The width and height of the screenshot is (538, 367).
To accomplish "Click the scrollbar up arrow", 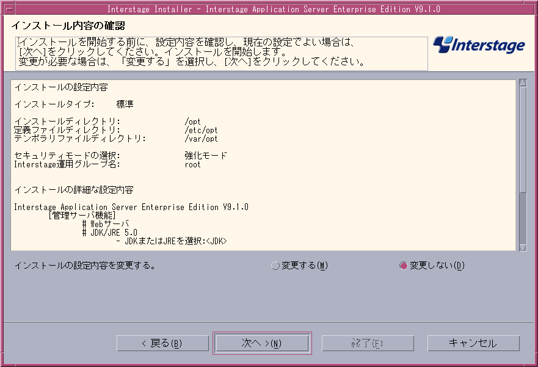I will click(523, 82).
